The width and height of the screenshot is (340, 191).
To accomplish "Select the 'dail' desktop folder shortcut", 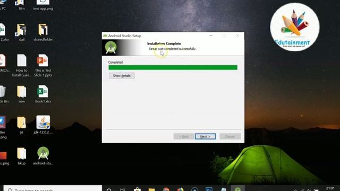I will 21,32.
